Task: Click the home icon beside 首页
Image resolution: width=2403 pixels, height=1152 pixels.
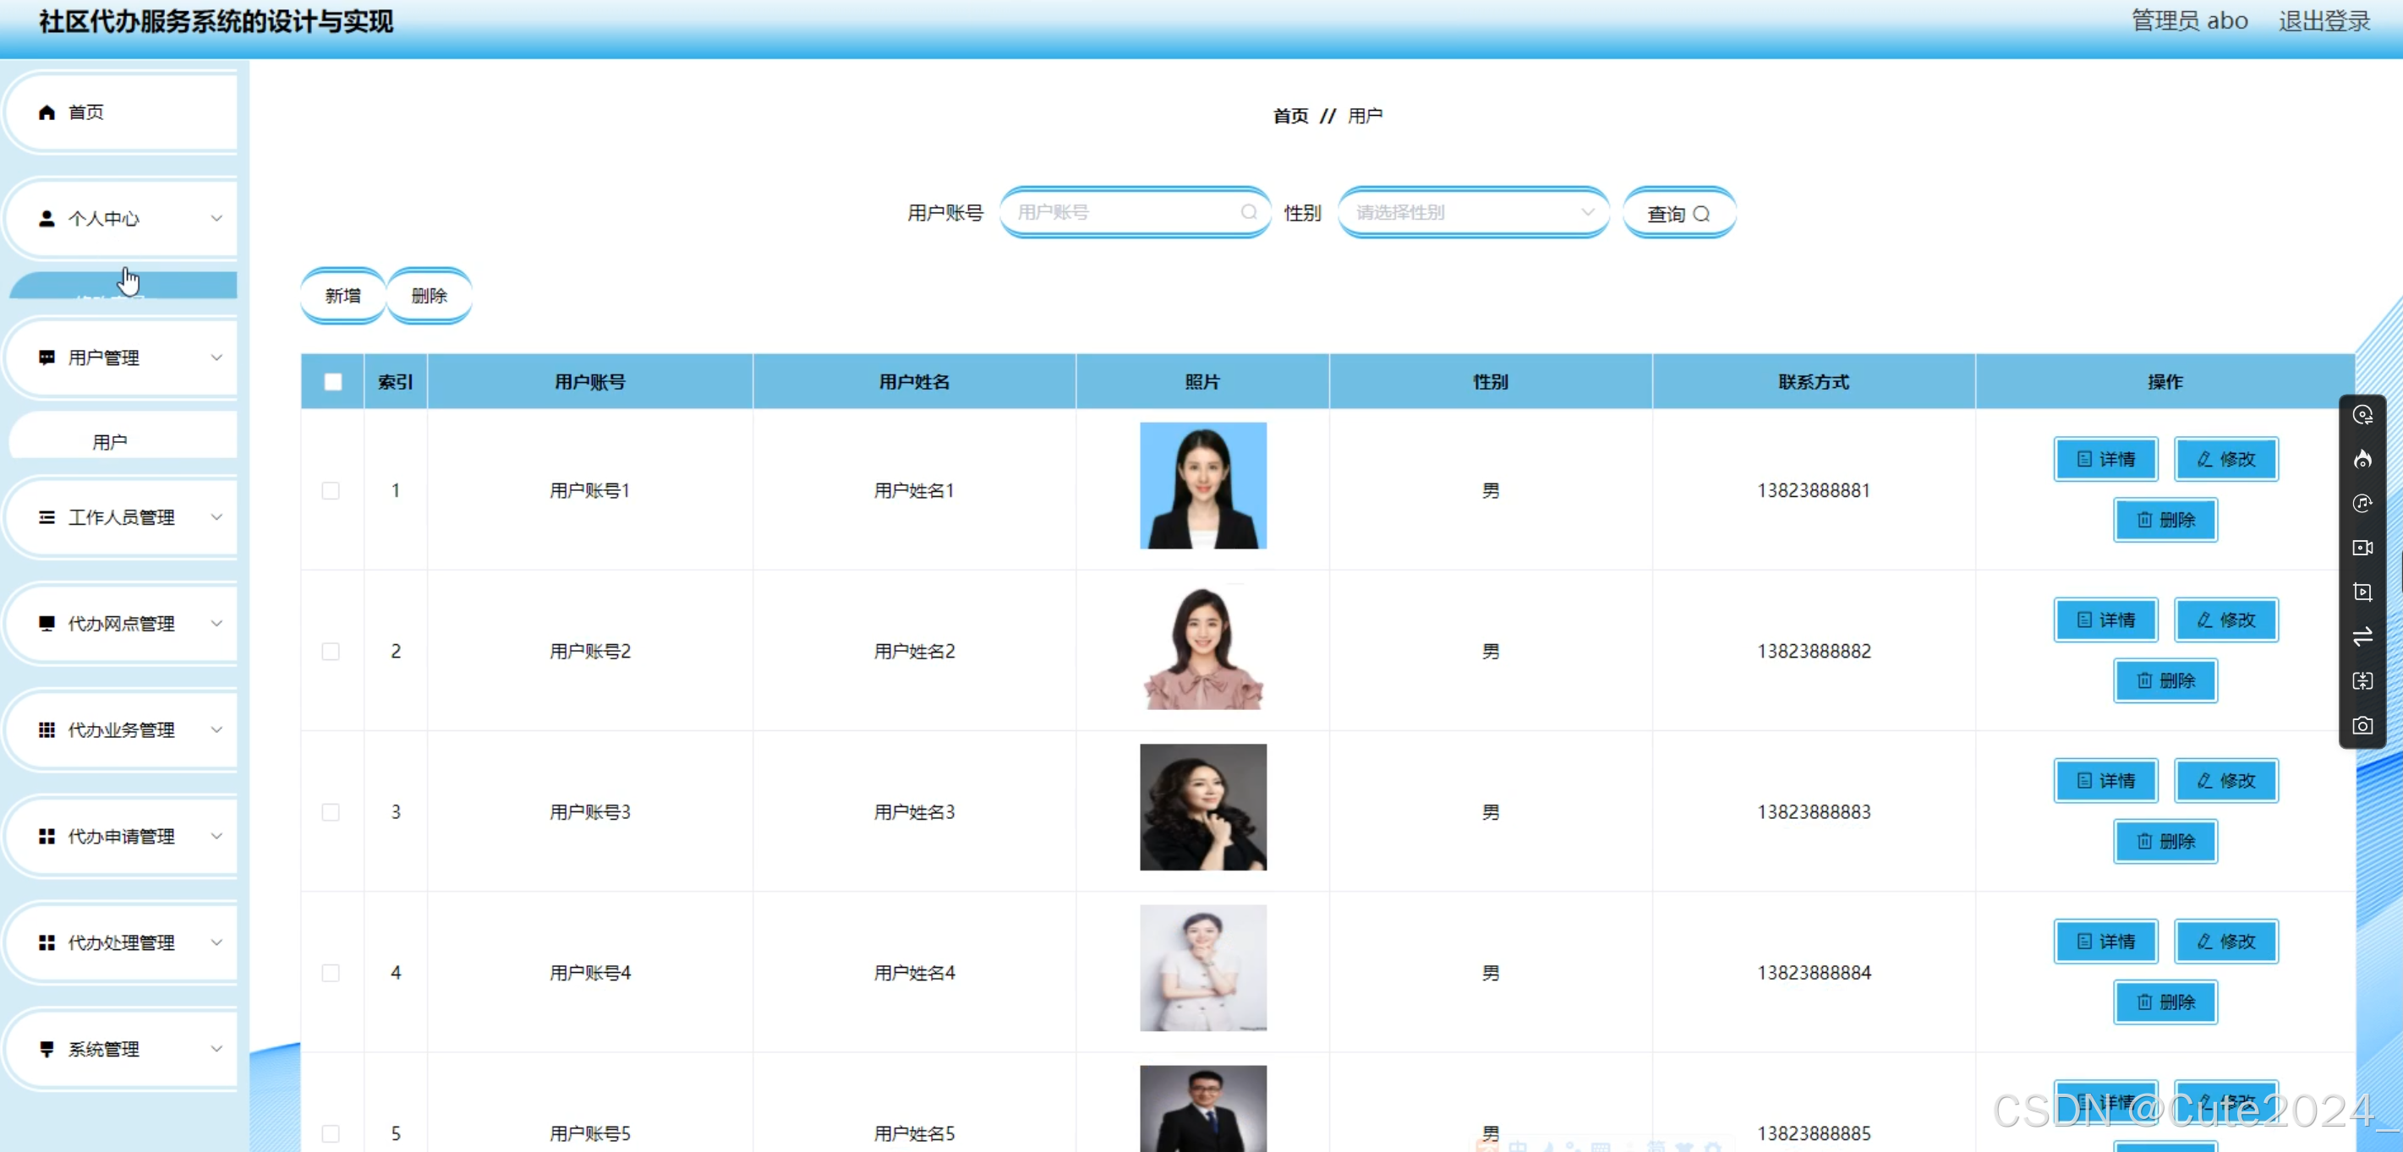Action: click(x=47, y=113)
